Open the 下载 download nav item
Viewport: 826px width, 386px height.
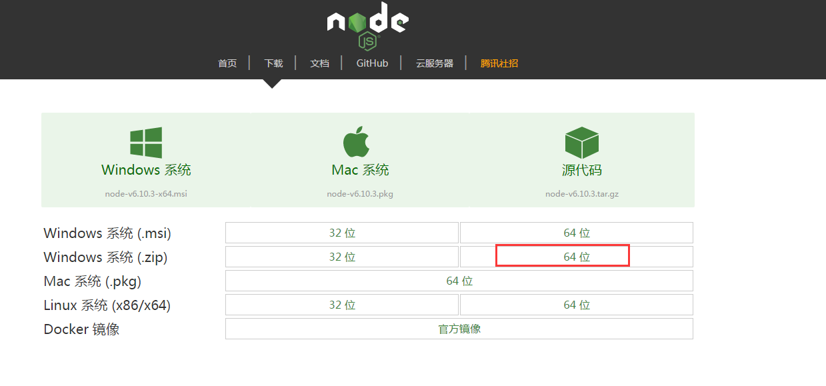click(273, 63)
